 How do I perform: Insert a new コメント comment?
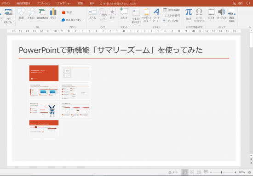point(124,14)
